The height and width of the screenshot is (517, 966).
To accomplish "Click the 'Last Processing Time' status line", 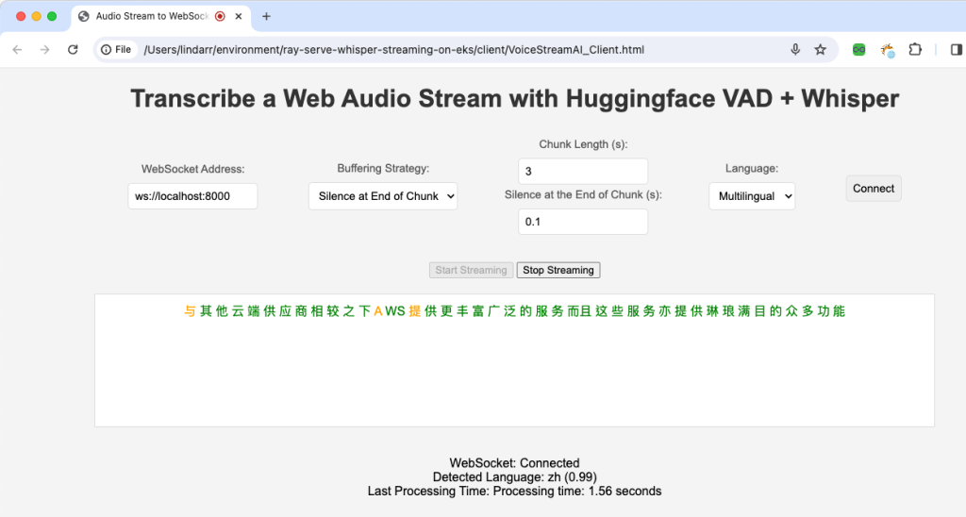I will [x=514, y=492].
